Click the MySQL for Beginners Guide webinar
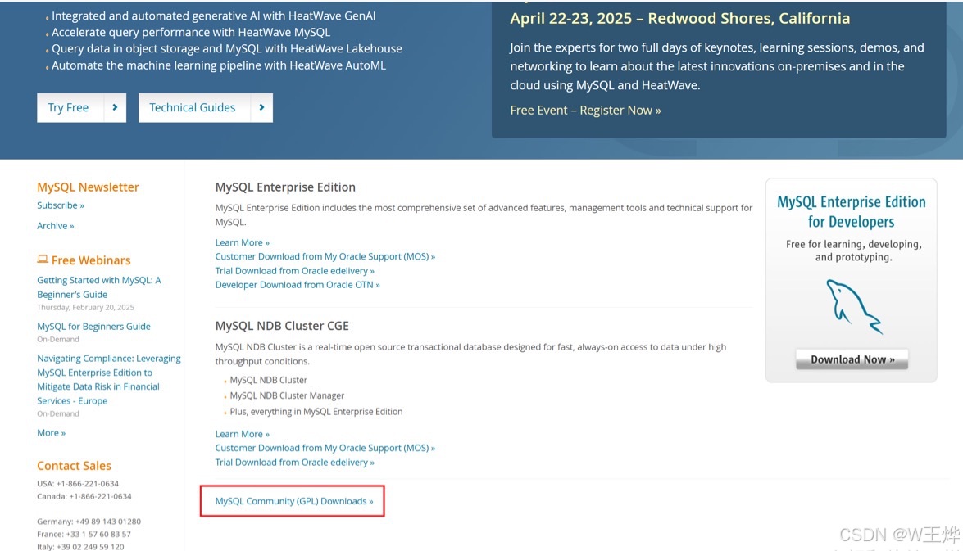 (93, 326)
